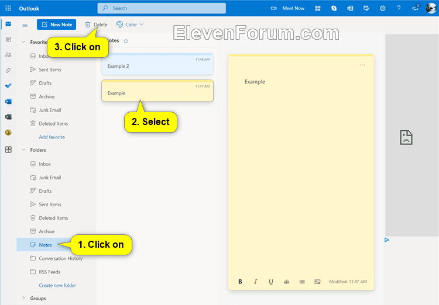Open the note's three-dot more options
This screenshot has width=439, height=305.
pos(362,65)
